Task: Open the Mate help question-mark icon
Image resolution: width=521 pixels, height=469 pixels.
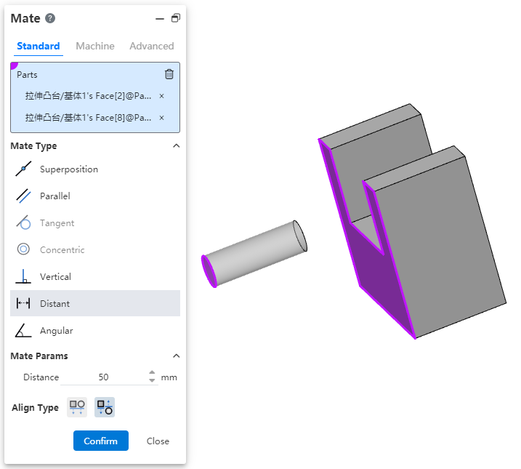Action: pyautogui.click(x=50, y=18)
